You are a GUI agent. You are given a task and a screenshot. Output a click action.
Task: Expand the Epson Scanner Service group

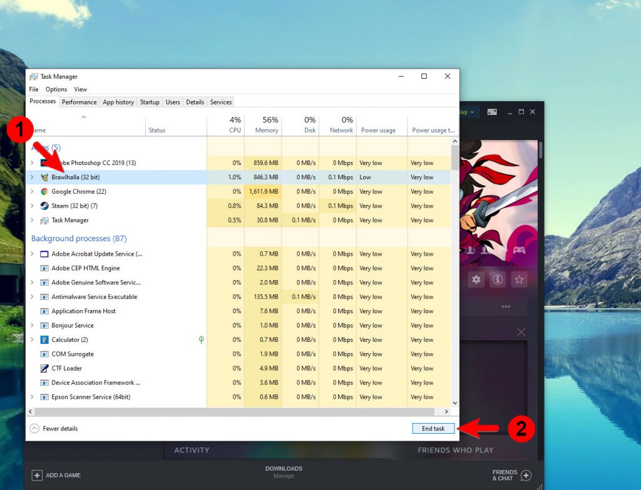(33, 397)
